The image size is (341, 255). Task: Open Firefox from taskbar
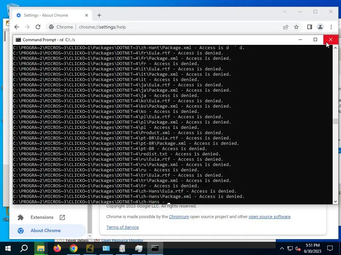(57, 248)
